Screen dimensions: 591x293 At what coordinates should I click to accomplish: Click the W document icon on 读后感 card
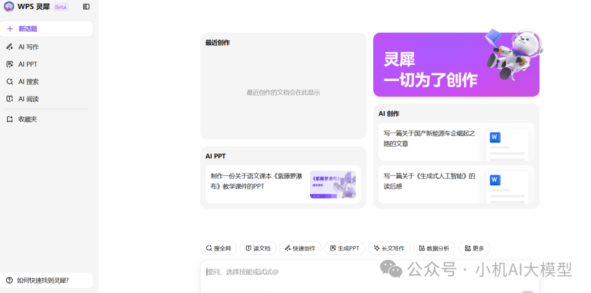(495, 180)
